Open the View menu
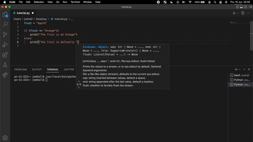Viewport: 253px width, 142px height. pyautogui.click(x=50, y=2)
